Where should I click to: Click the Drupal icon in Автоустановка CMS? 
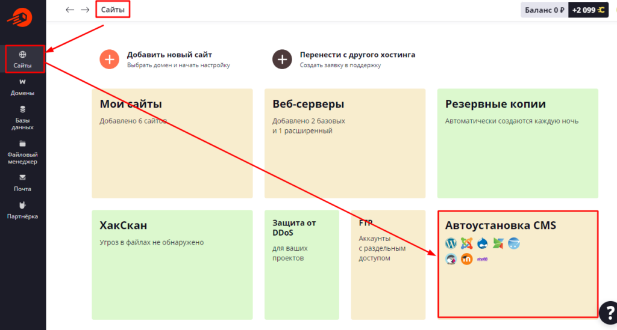483,243
